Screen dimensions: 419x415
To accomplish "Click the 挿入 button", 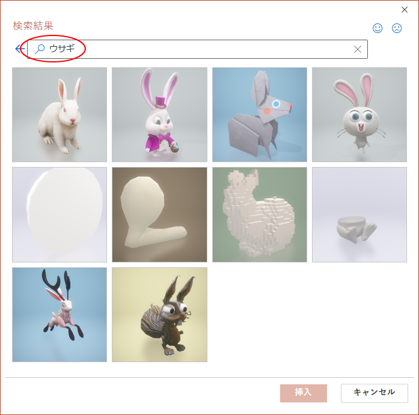I will click(x=304, y=393).
